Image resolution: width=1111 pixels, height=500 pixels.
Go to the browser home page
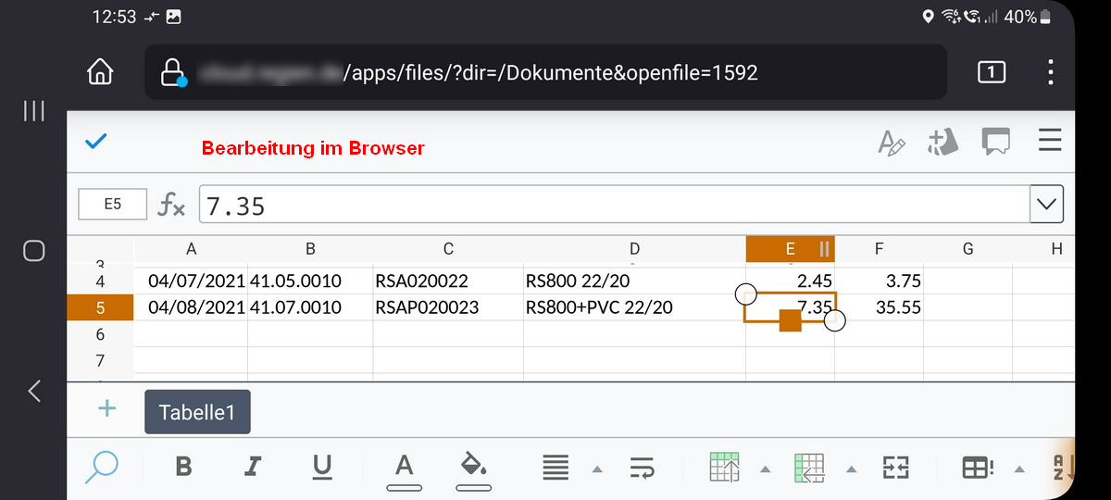101,71
